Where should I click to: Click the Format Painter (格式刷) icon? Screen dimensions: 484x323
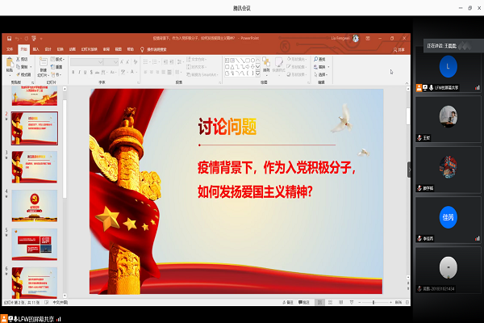[x=25, y=73]
